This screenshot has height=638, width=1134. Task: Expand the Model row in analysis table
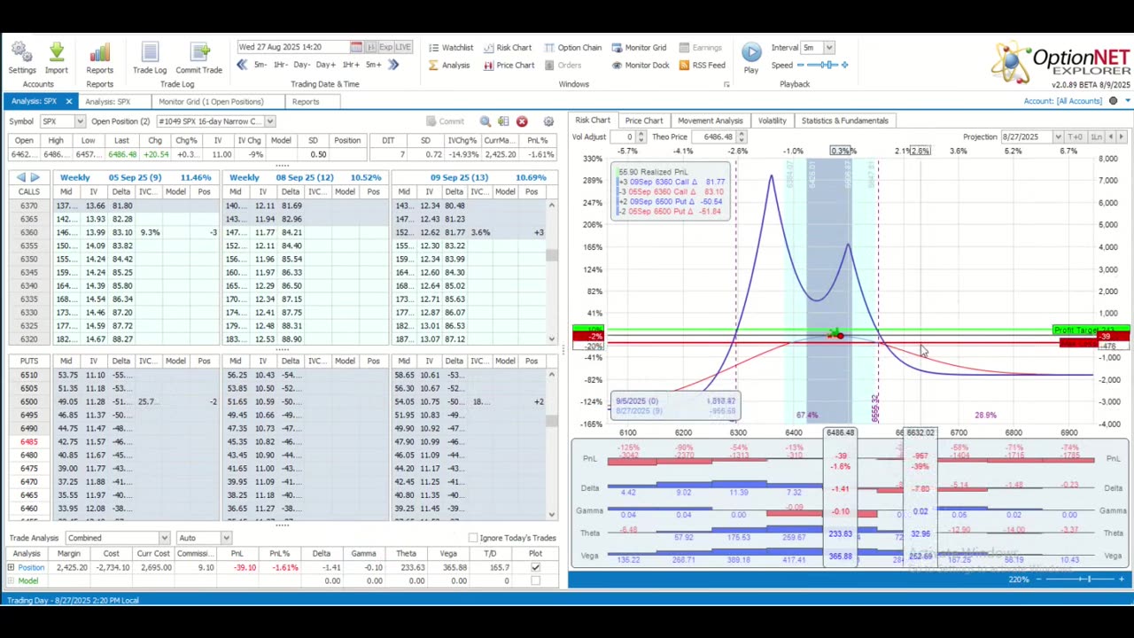click(x=11, y=581)
